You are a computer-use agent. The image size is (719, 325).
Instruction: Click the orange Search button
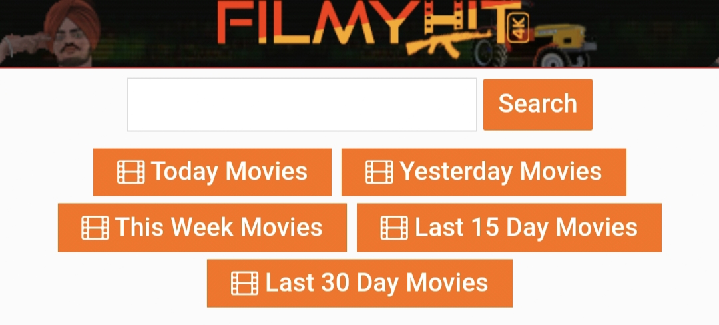pos(537,104)
